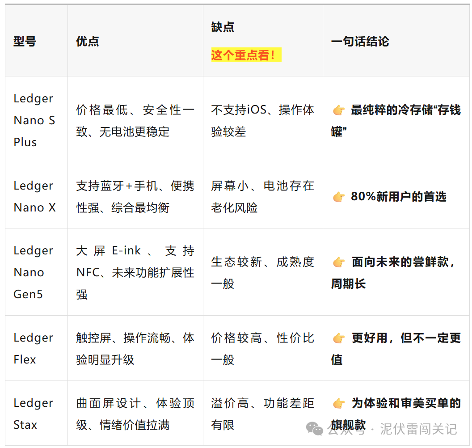Click pointing hand emoji beside 80%新用户的首选

[339, 197]
